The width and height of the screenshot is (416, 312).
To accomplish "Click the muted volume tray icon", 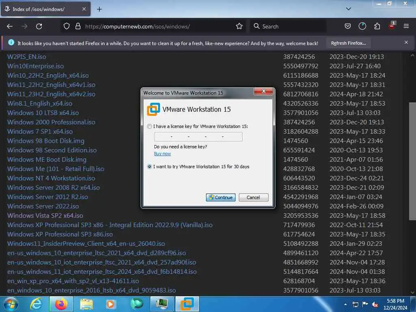I will 375,305.
